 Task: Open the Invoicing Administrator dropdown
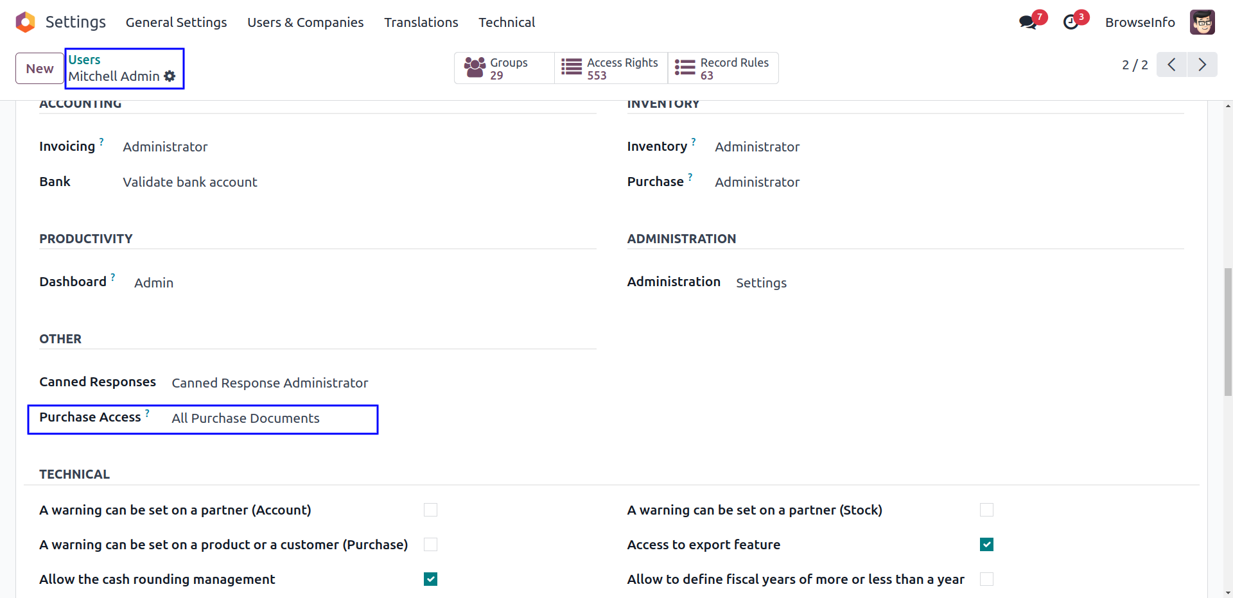click(165, 147)
